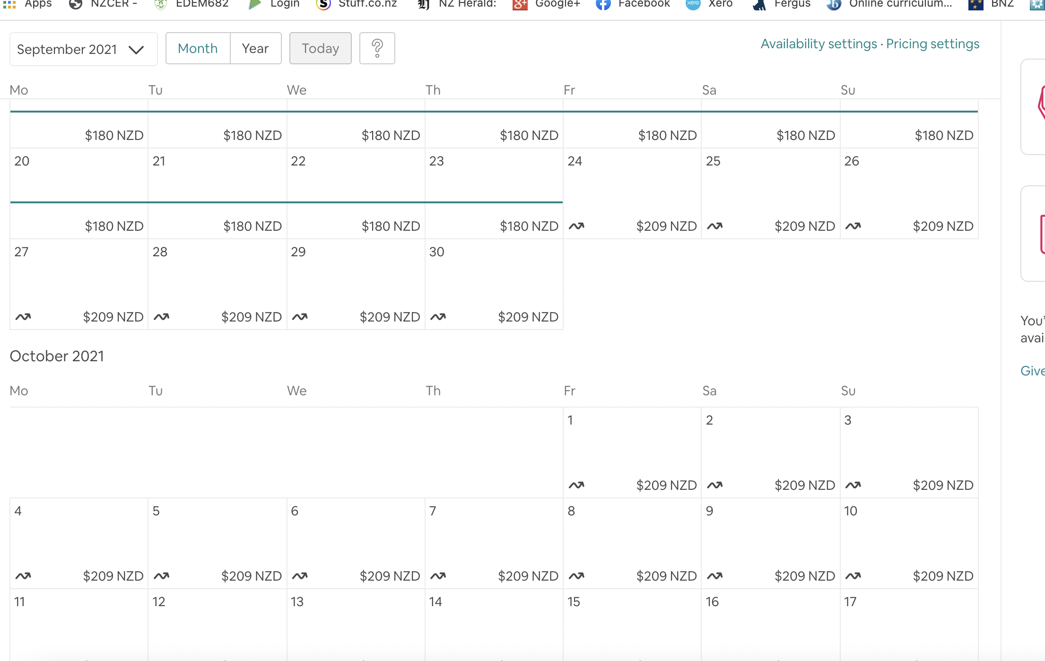The image size is (1045, 661).
Task: Select the October 15 calendar day
Action: [632, 619]
